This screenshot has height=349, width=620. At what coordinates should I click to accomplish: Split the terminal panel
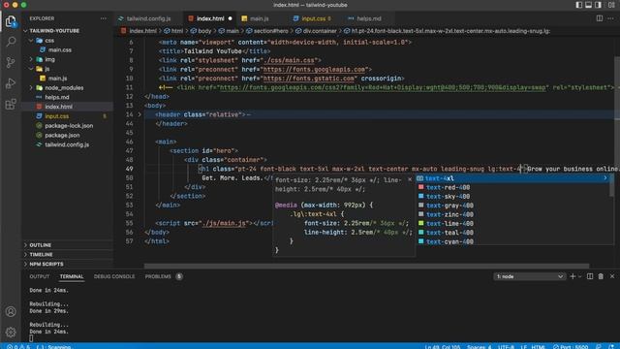(590, 276)
